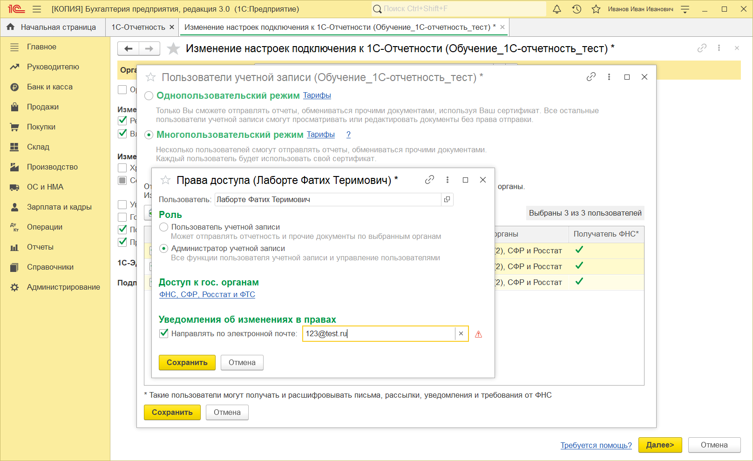Close the 1С-Отчетность tab
The image size is (753, 461).
tap(172, 27)
